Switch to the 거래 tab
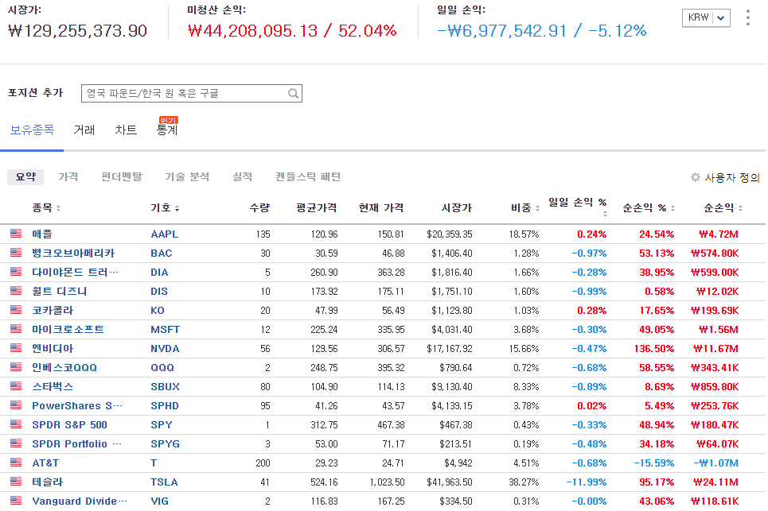Image resolution: width=768 pixels, height=511 pixels. coord(84,130)
